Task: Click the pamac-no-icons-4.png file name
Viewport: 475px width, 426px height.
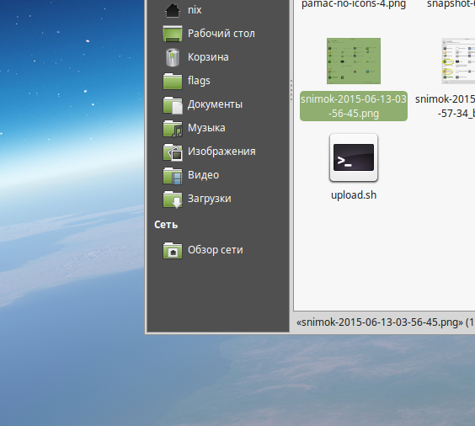Action: tap(354, 4)
